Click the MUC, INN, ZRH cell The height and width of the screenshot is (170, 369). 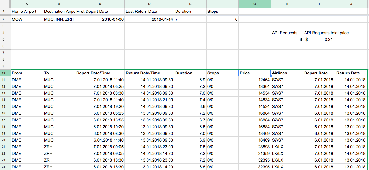(x=59, y=19)
